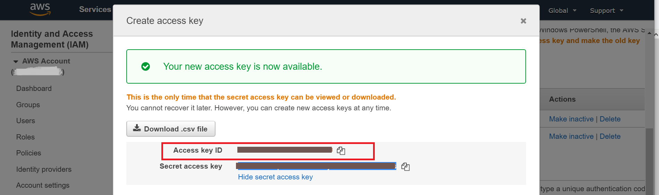Open Identity providers page
Screen dimensions: 659x195
pos(44,169)
